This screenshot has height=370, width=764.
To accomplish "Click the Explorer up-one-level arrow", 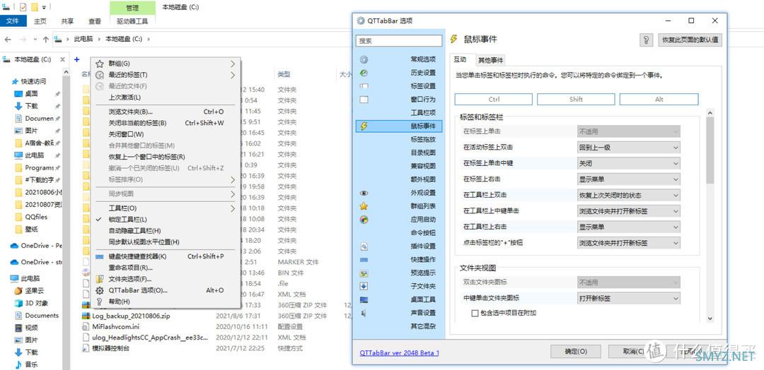I will (x=46, y=39).
